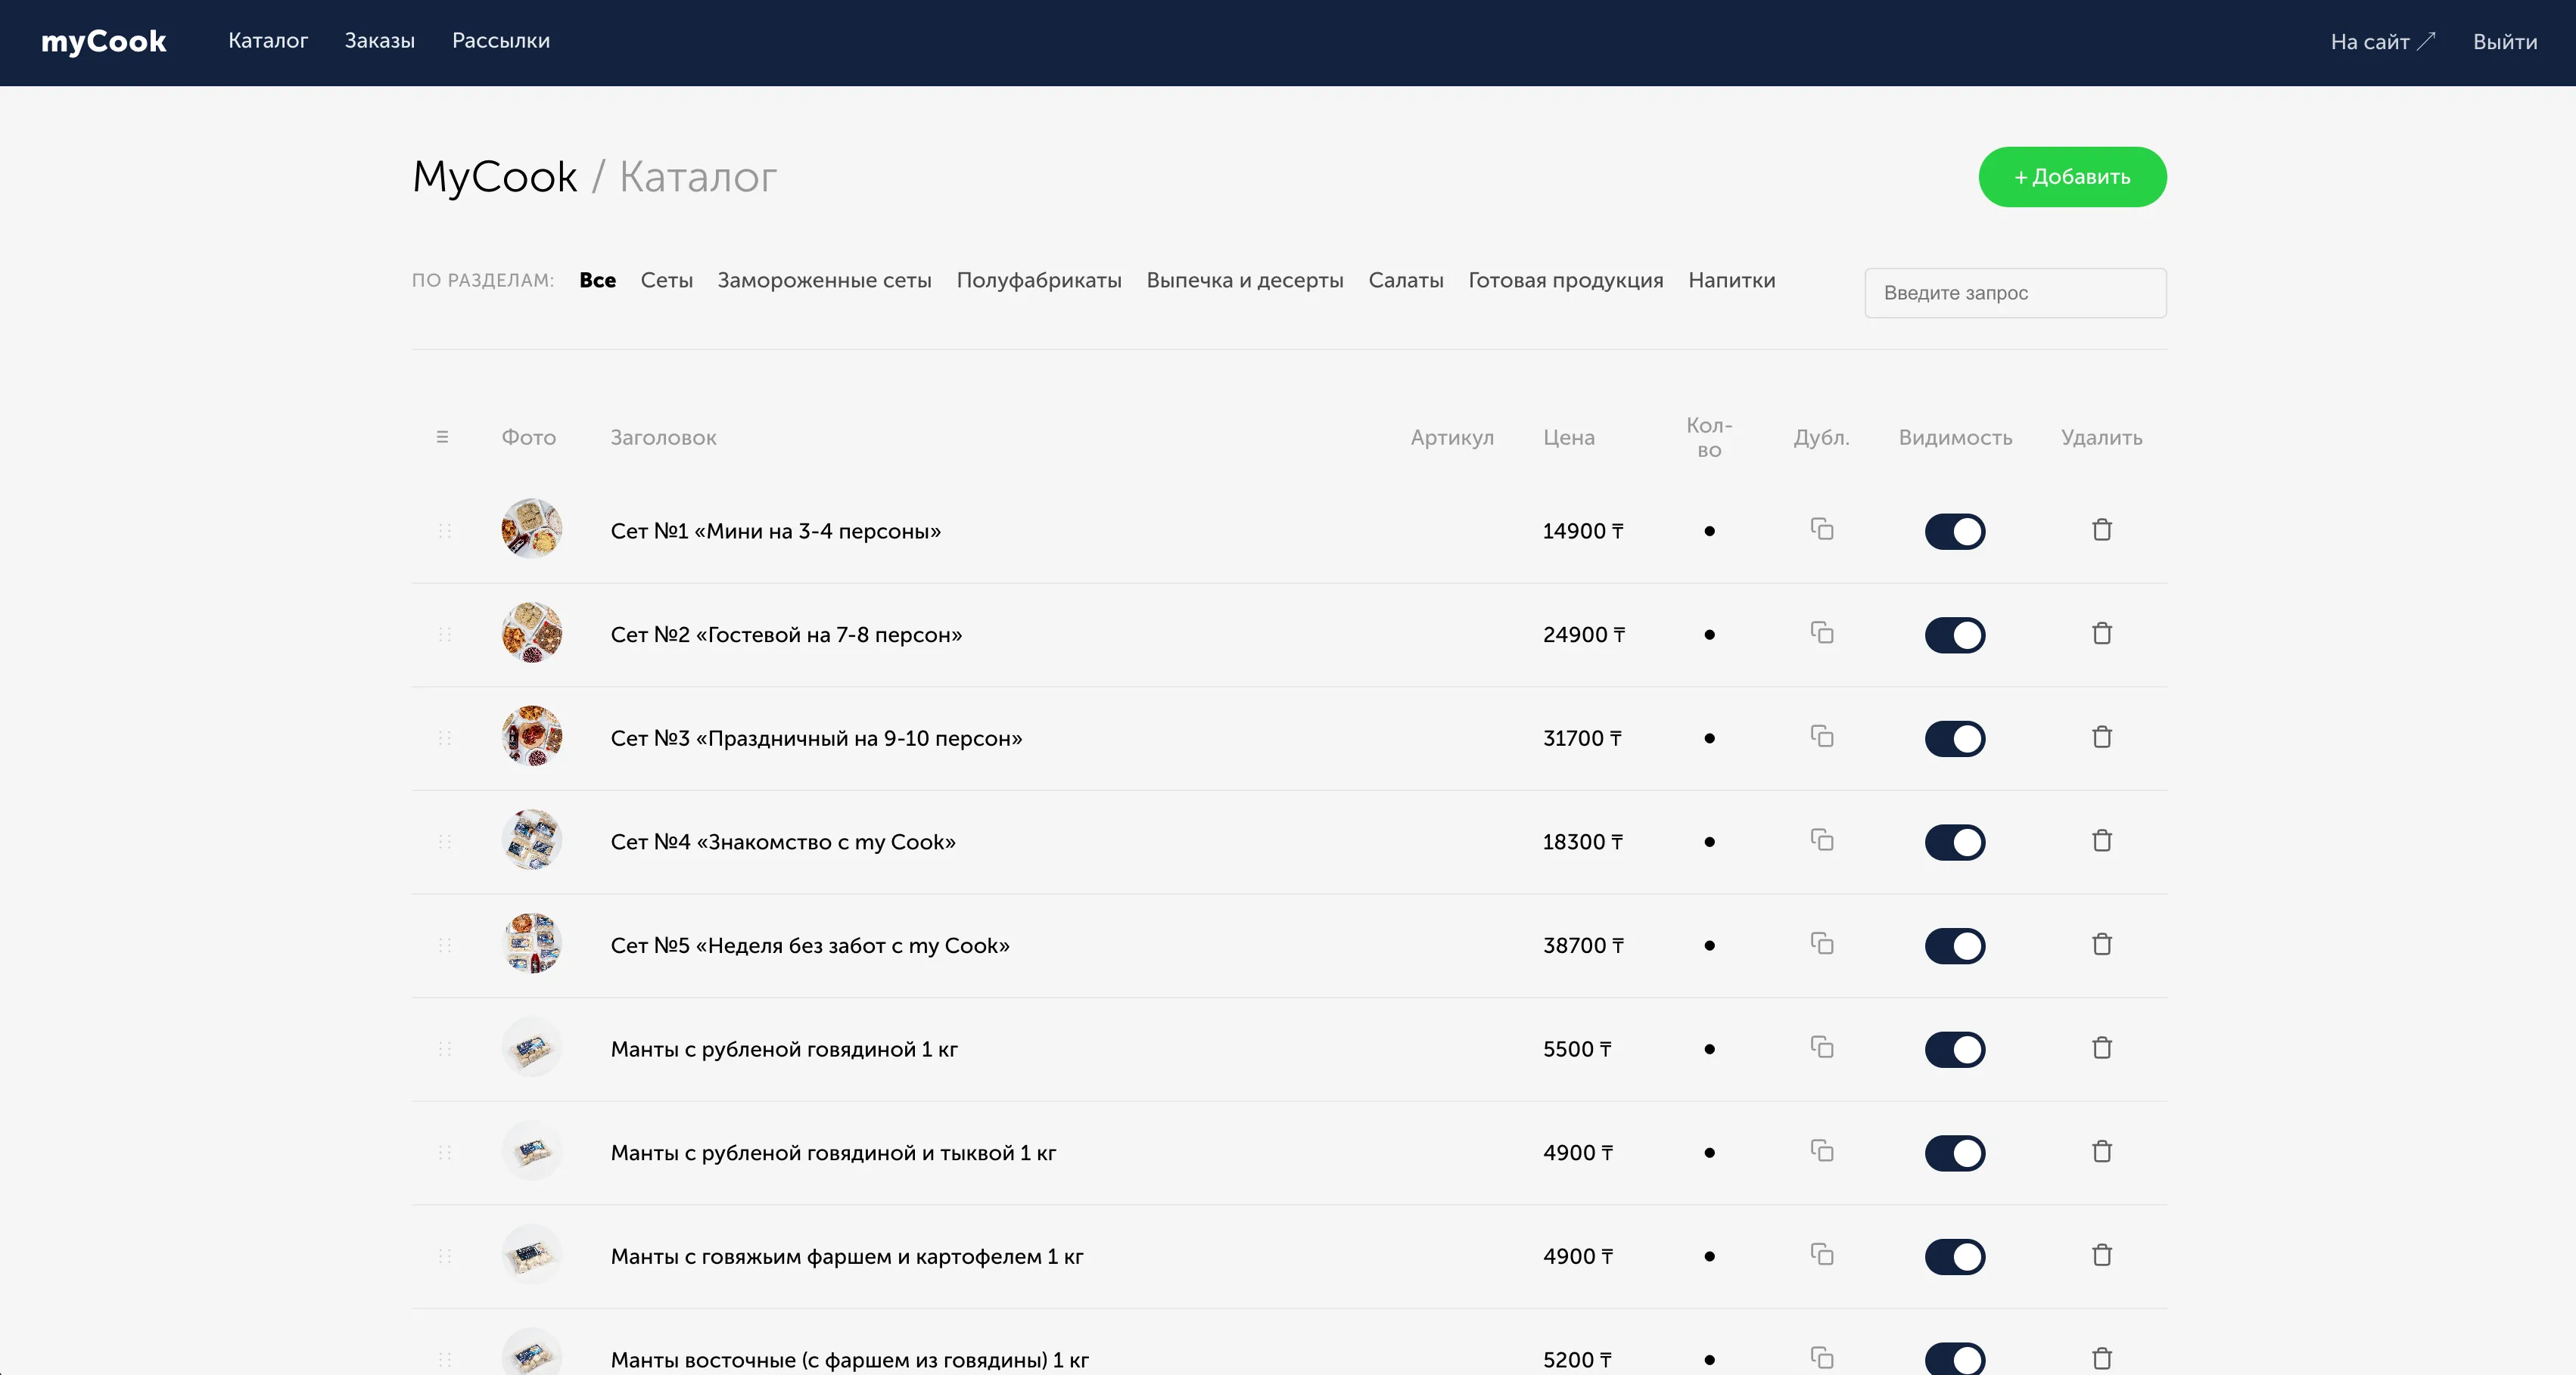Open product Манты с рубленой говядиной и тыквой

pyautogui.click(x=833, y=1153)
